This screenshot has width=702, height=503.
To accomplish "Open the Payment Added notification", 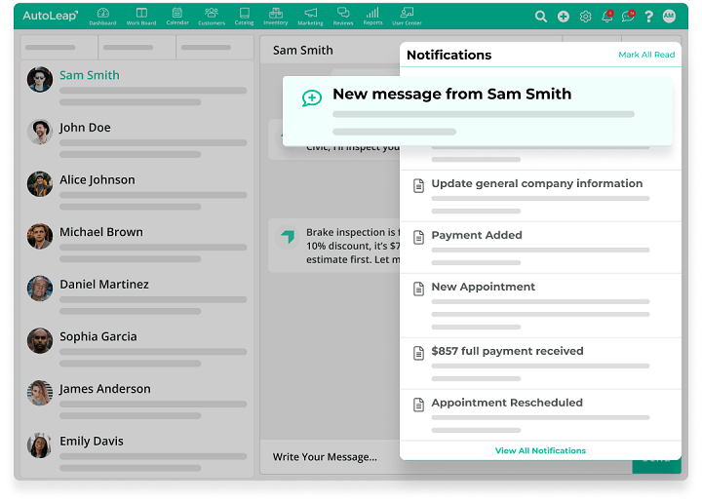I will coord(477,235).
